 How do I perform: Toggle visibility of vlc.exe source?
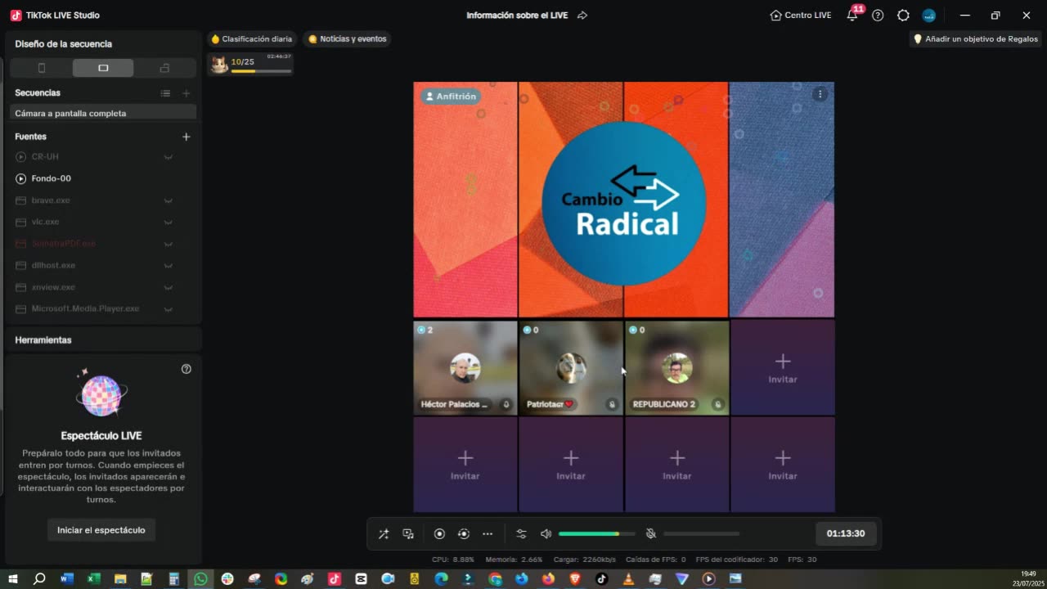click(x=168, y=223)
